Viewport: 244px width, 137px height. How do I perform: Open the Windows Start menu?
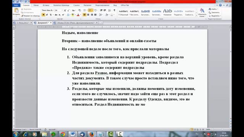click(x=16, y=134)
